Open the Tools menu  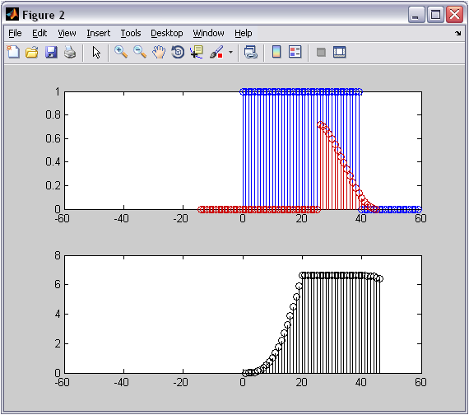(131, 33)
